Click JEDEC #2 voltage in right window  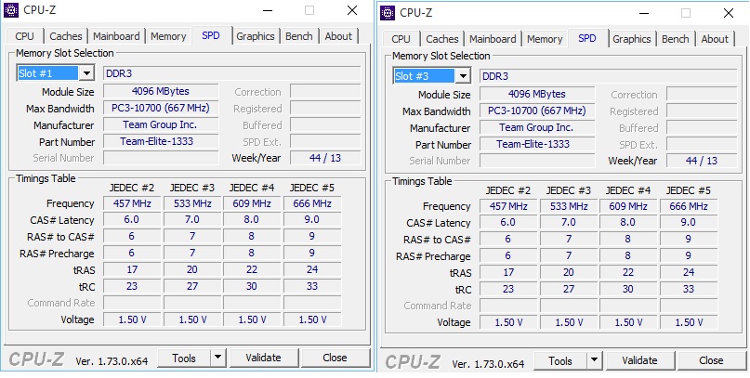(x=508, y=322)
